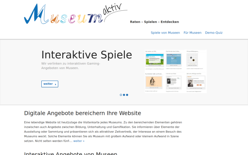Image resolution: width=248 pixels, height=155 pixels.
Task: Open the Demo-Quiz menu item
Action: point(214,33)
